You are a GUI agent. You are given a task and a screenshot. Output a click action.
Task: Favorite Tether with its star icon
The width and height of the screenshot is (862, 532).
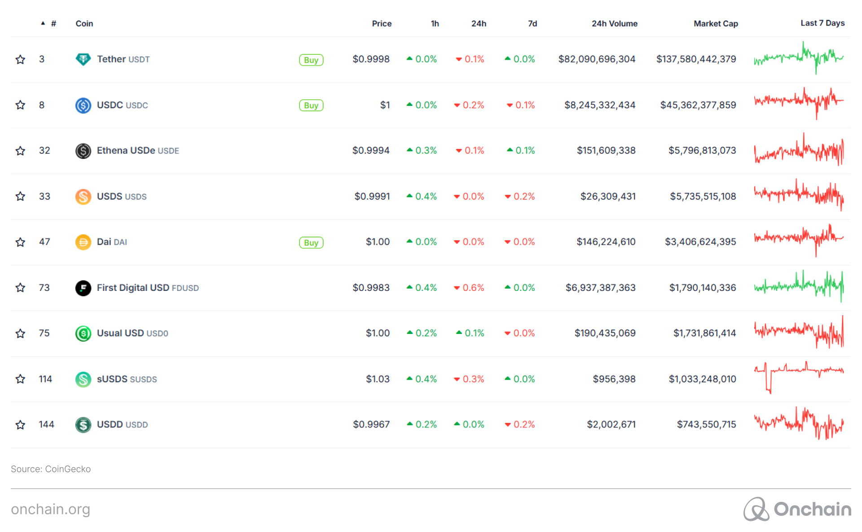pyautogui.click(x=20, y=59)
